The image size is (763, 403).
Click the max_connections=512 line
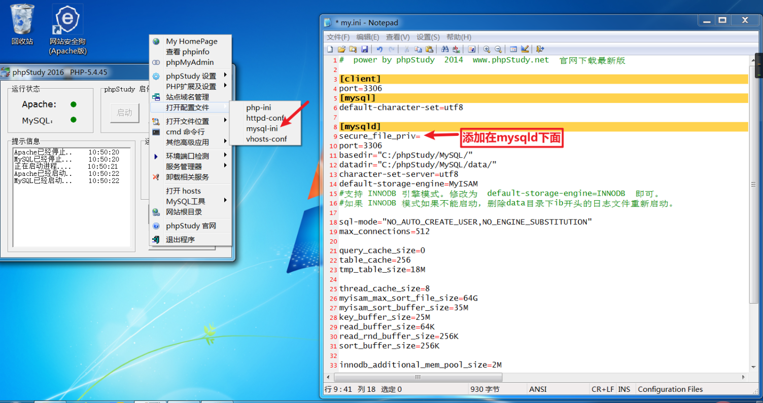click(385, 231)
